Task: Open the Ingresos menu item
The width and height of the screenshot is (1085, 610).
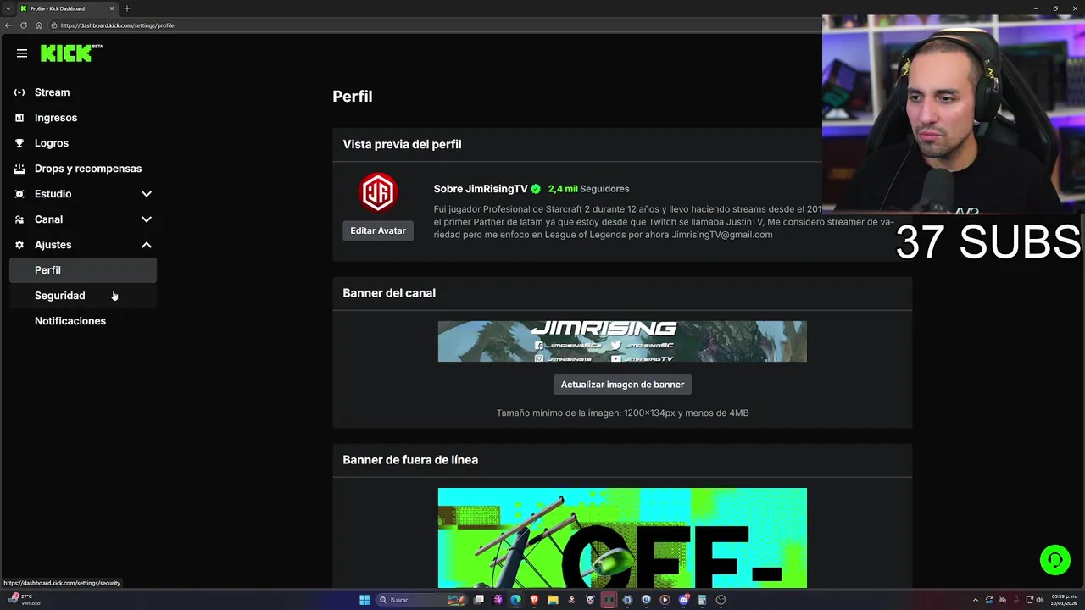Action: (x=83, y=118)
